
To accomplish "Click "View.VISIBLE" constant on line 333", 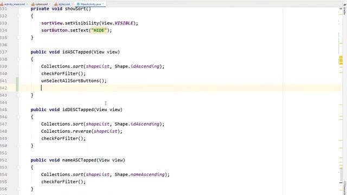I will point(117,23).
